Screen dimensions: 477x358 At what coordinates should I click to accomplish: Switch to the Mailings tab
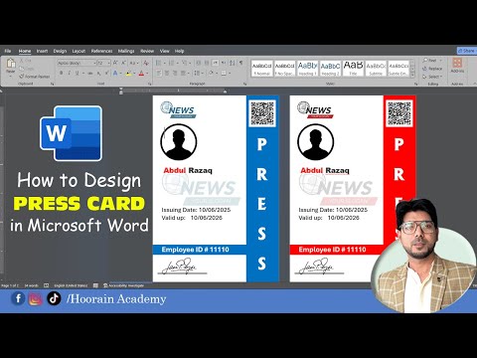pyautogui.click(x=126, y=51)
